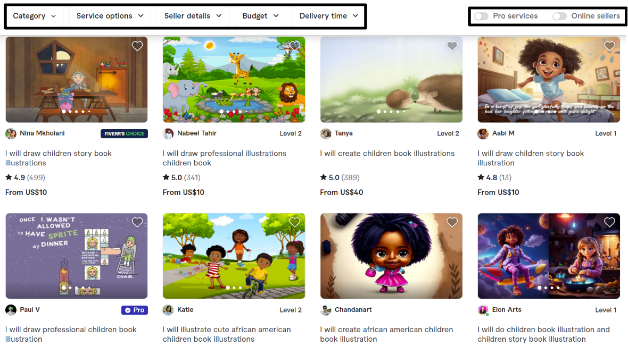Save Tanya's hedgehog illustration gig with heart
Image resolution: width=628 pixels, height=346 pixels.
point(452,46)
